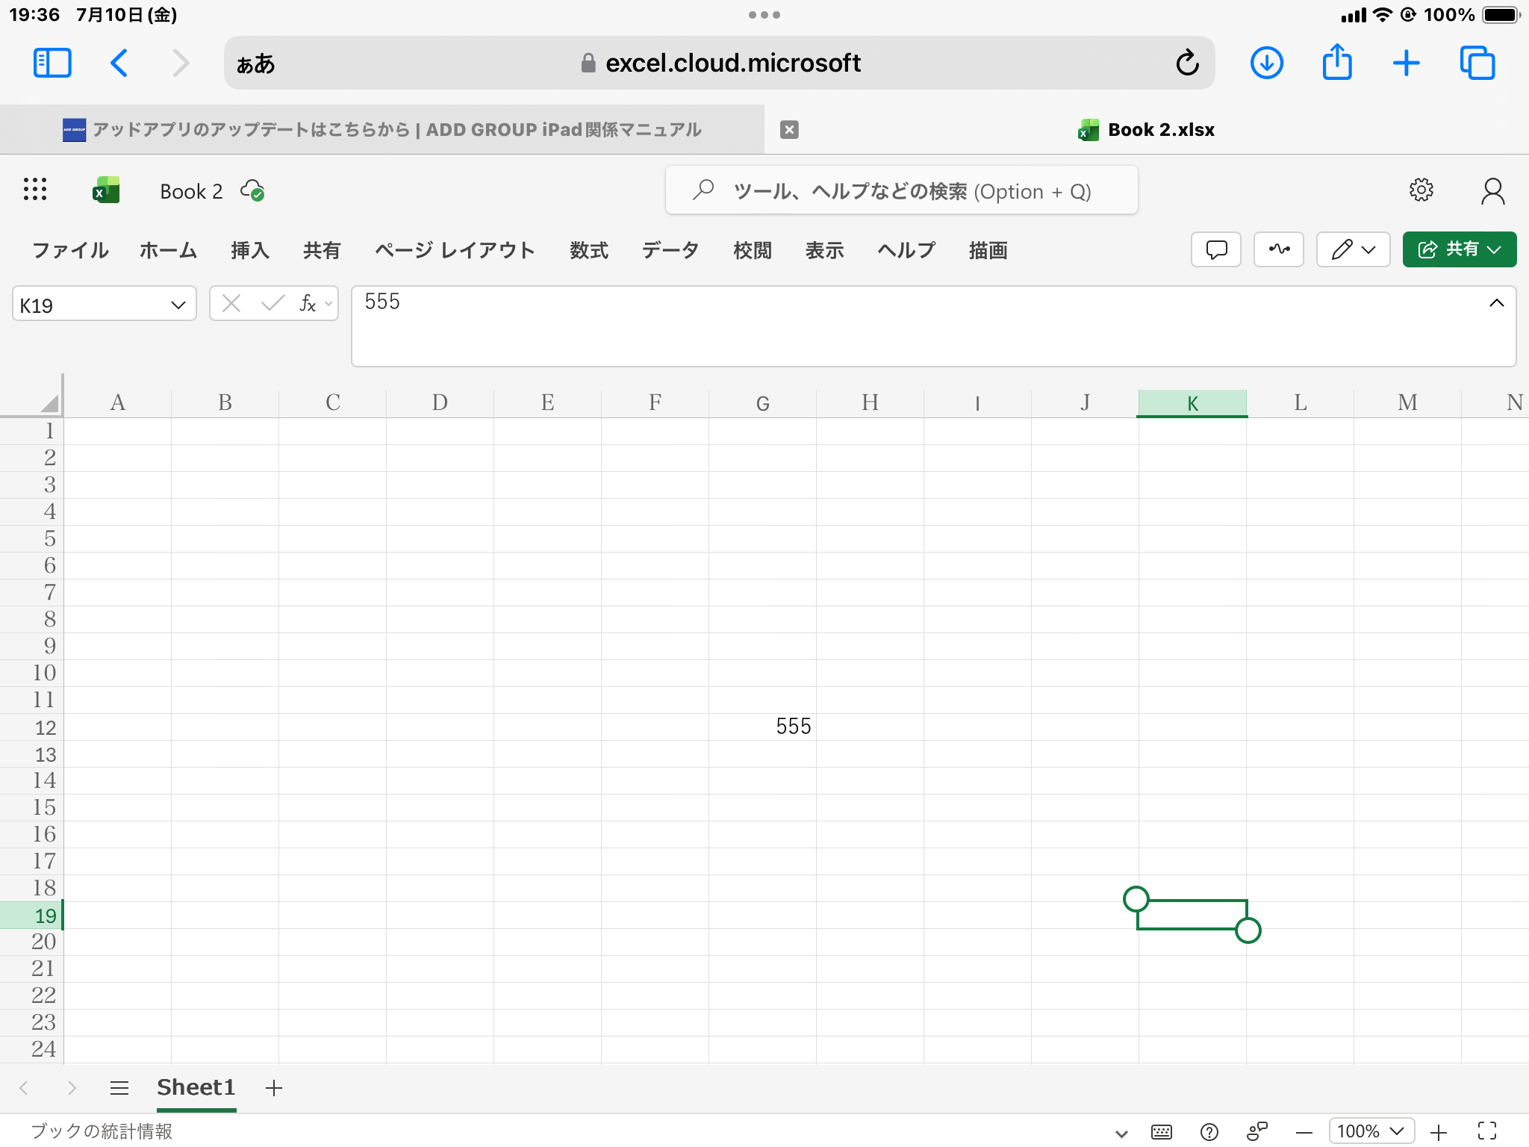Reload the excel.cloud.microsoft page

1186,63
